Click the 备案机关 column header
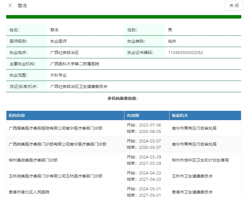Viewport: 248px width, 199px height. click(180, 115)
